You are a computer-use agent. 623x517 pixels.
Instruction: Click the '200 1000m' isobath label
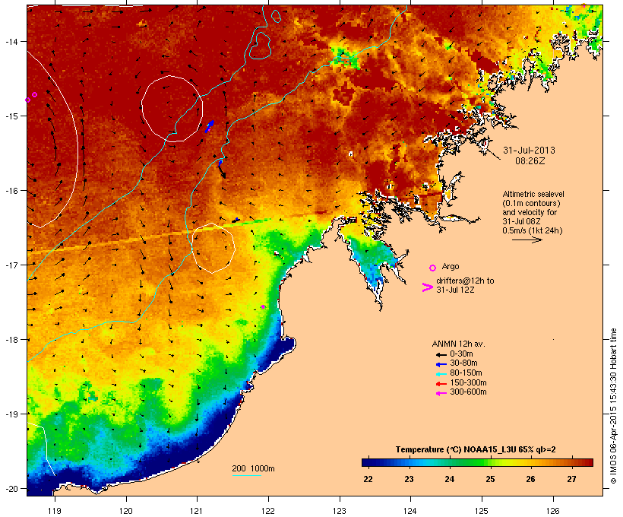coord(253,468)
